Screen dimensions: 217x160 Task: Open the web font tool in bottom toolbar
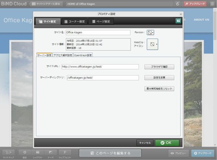[65, 154]
